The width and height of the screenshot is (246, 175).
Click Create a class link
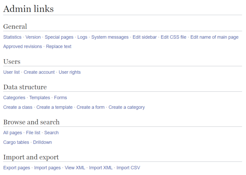(18, 107)
